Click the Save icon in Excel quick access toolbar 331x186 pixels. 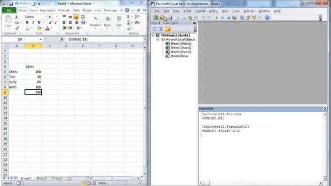(x=11, y=4)
